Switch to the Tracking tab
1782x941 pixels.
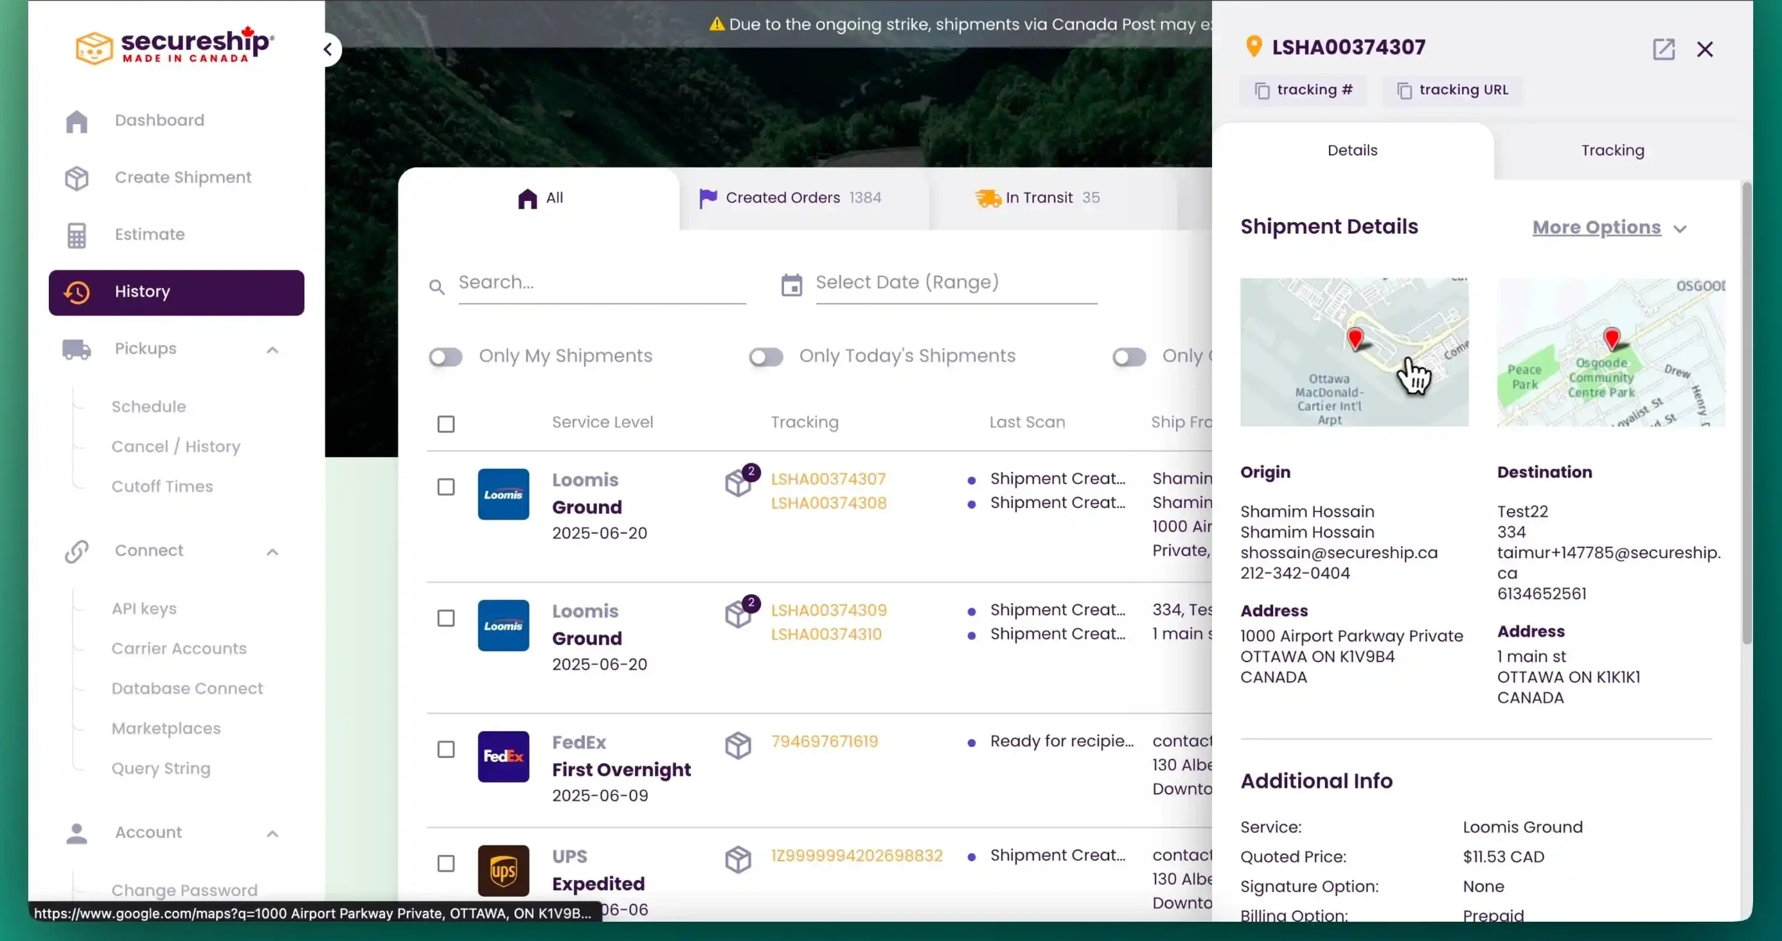point(1612,151)
